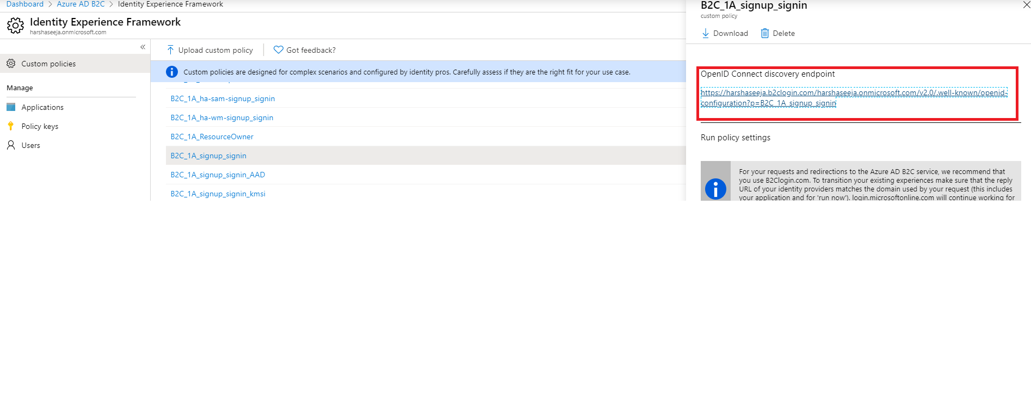The width and height of the screenshot is (1031, 415).
Task: Click the harshaseeja.onmicrosoft.com subtitle
Action: click(x=68, y=32)
